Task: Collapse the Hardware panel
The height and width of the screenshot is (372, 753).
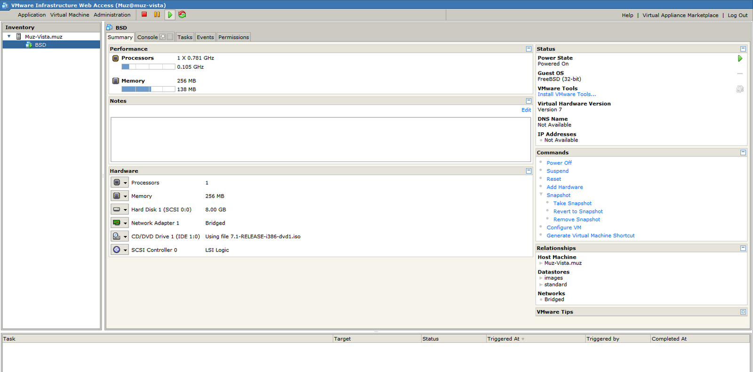Action: 529,171
